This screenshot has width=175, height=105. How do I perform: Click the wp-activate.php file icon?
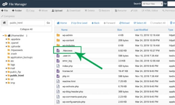tap(58, 86)
